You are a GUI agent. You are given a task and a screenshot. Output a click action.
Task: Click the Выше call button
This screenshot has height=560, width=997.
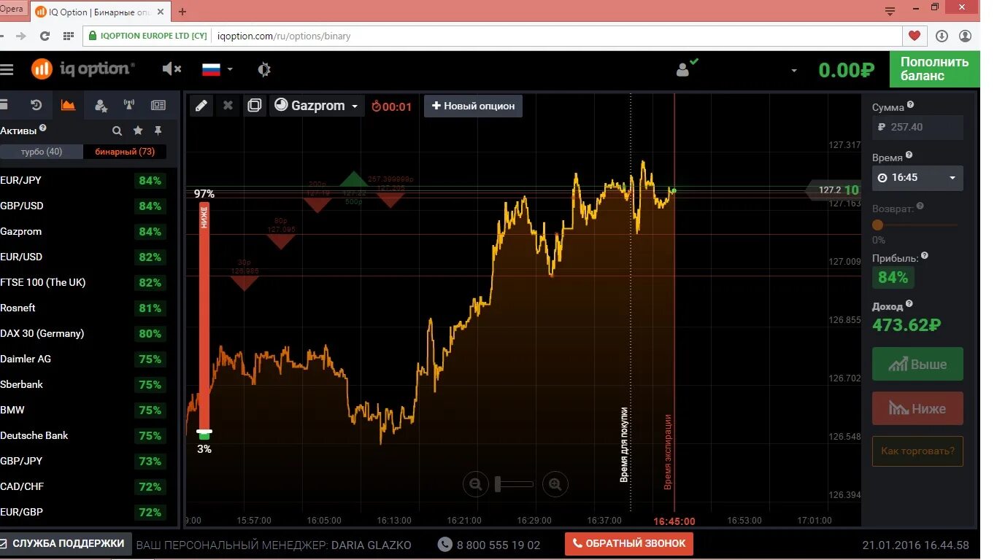[917, 364]
